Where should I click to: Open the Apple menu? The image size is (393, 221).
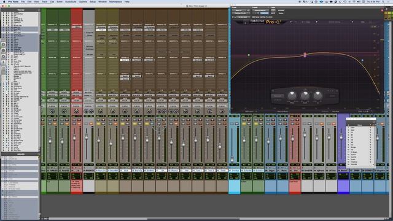4,1
